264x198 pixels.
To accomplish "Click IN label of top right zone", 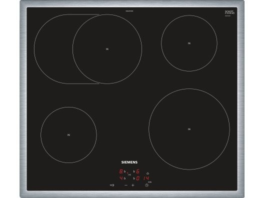I will click(x=189, y=43).
